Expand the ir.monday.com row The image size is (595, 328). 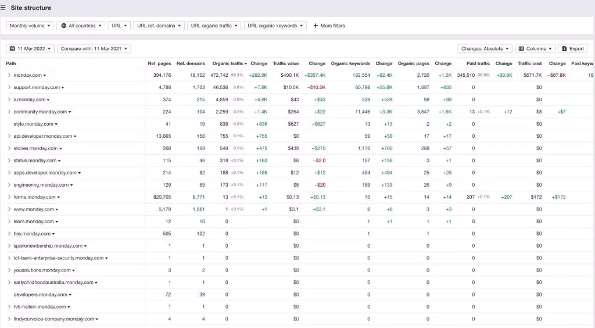9,99
